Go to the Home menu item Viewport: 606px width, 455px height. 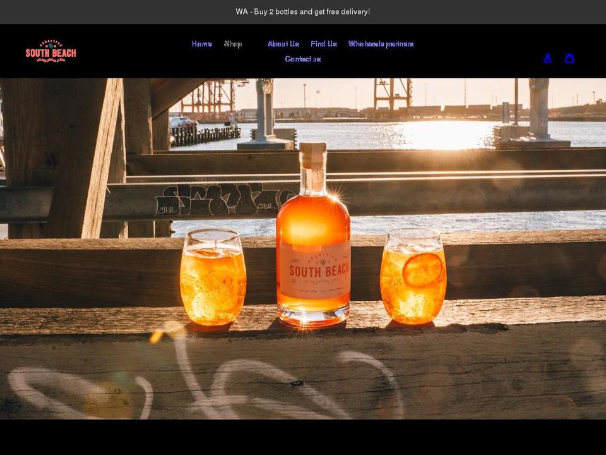click(x=202, y=44)
